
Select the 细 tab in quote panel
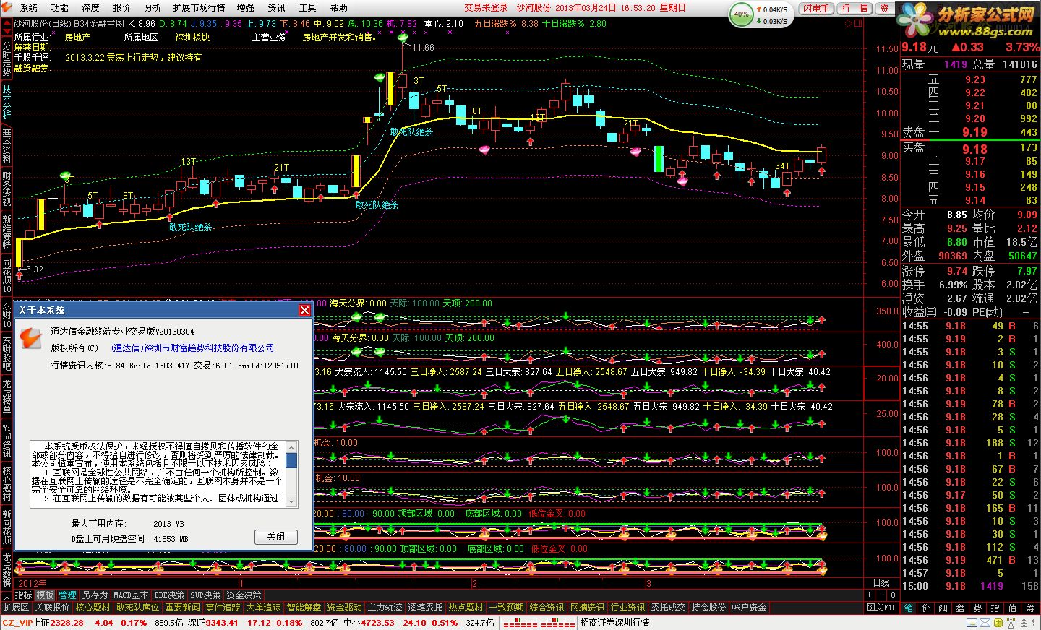pos(943,608)
